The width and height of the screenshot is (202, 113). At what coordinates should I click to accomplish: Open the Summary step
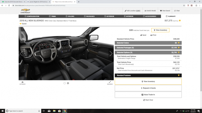point(170,16)
